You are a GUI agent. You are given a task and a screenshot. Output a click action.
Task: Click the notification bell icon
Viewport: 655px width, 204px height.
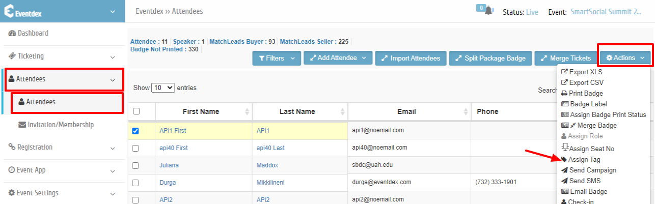(489, 11)
